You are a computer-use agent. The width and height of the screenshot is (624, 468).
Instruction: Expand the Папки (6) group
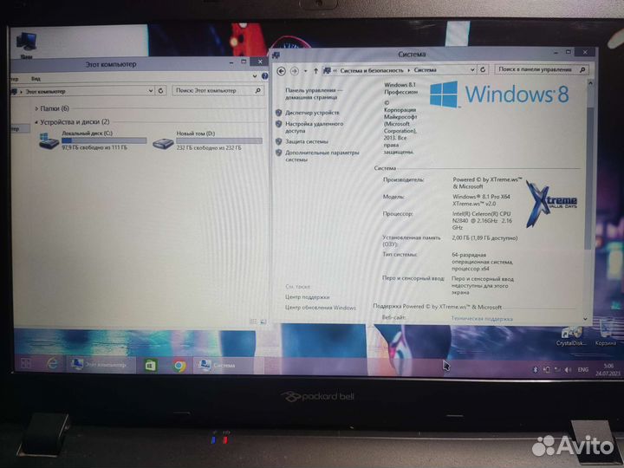[36, 108]
